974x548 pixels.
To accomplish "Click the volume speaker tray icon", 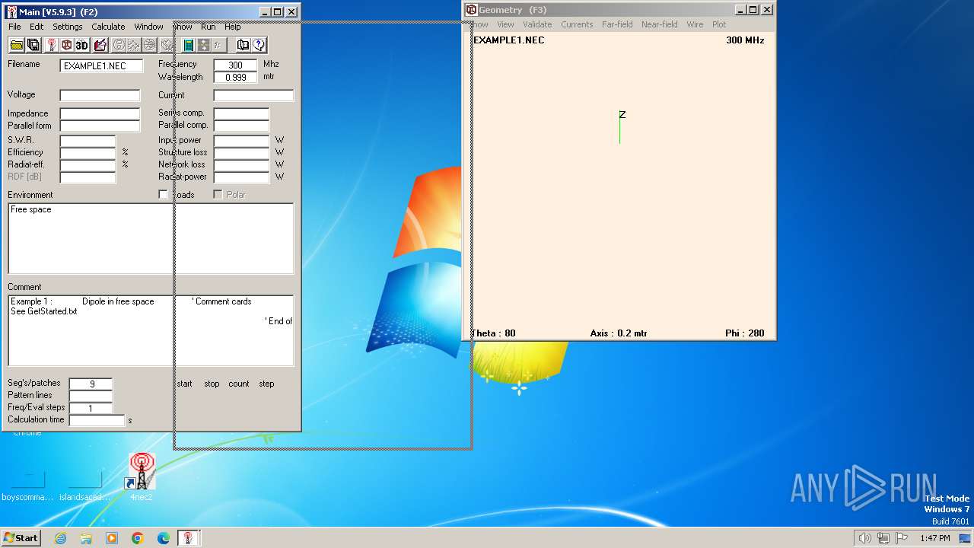I will pos(864,538).
